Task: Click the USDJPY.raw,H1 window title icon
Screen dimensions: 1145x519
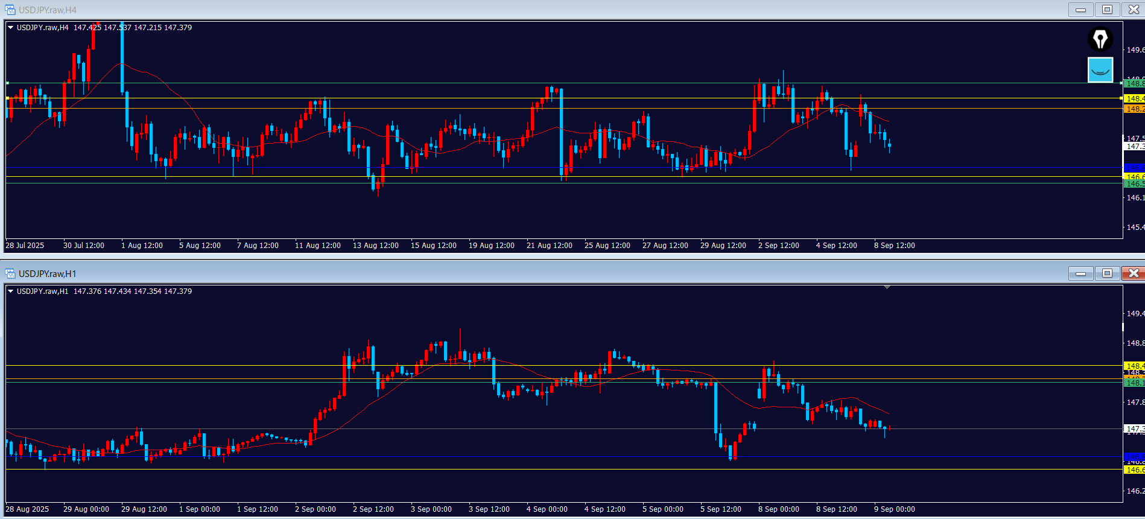Action: pyautogui.click(x=10, y=273)
